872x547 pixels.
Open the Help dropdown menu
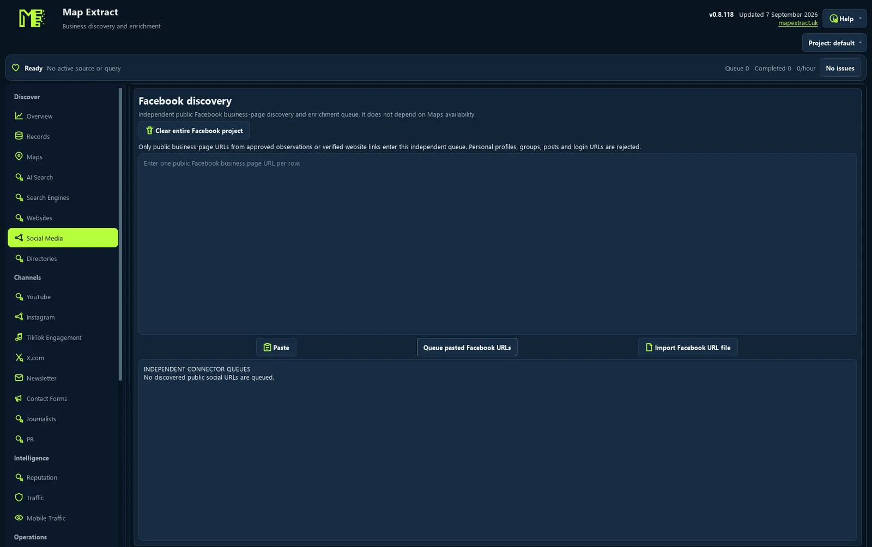(x=844, y=19)
